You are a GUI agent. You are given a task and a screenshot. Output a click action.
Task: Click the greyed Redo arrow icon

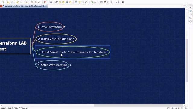tap(21, 2)
